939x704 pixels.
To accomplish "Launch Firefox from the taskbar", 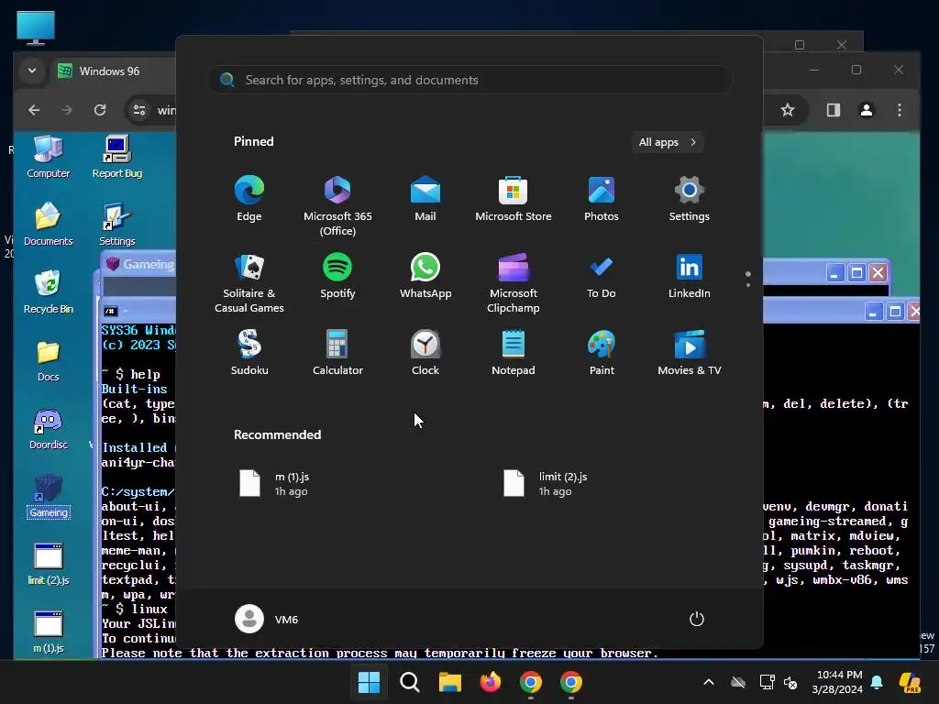I will (x=491, y=682).
